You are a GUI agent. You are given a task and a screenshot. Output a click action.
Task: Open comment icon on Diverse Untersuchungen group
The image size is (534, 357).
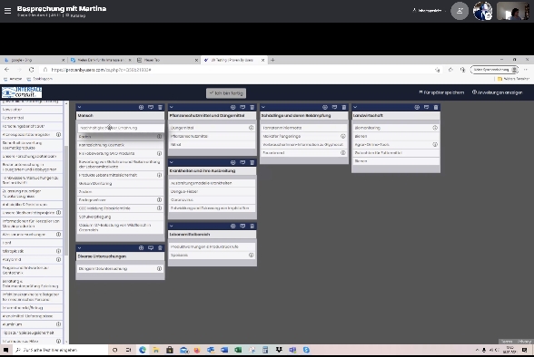coord(151,248)
